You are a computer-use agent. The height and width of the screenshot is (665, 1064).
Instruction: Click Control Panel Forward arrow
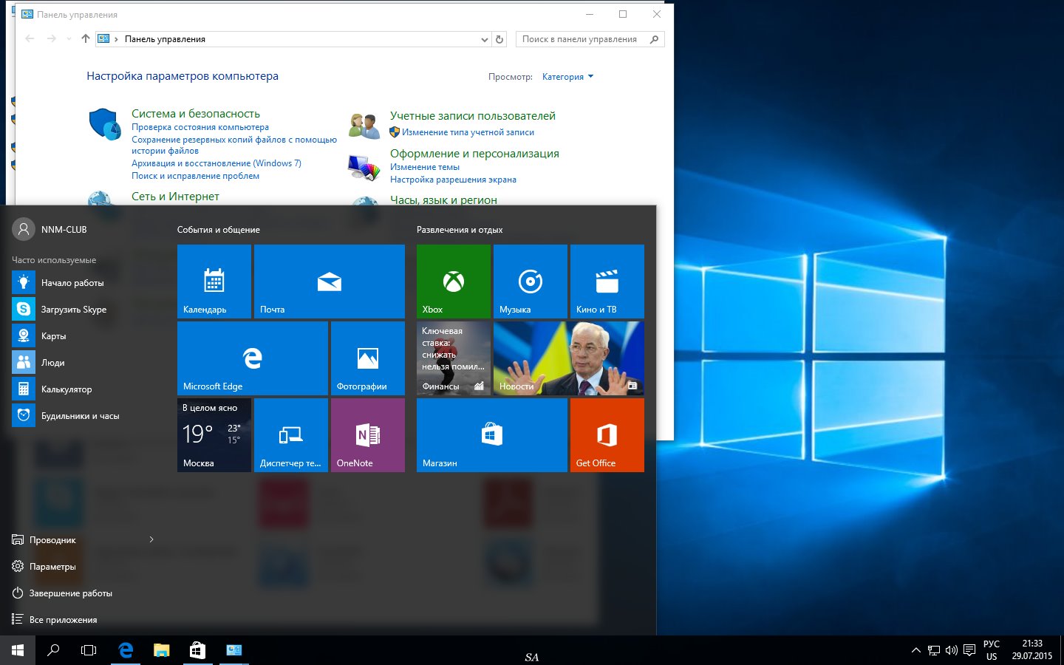point(51,39)
